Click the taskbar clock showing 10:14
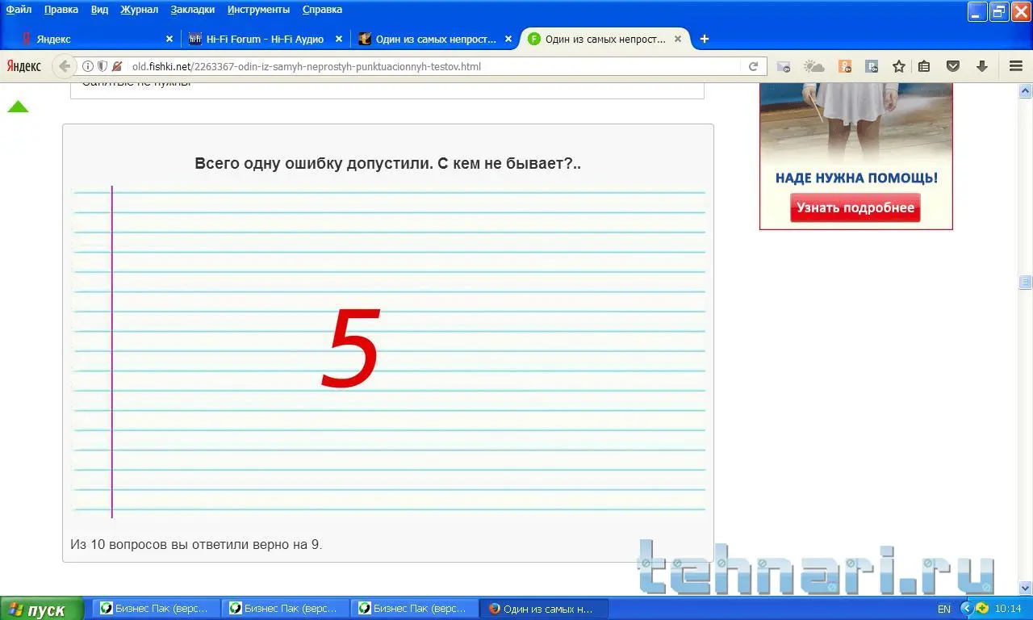1033x620 pixels. tap(1009, 609)
